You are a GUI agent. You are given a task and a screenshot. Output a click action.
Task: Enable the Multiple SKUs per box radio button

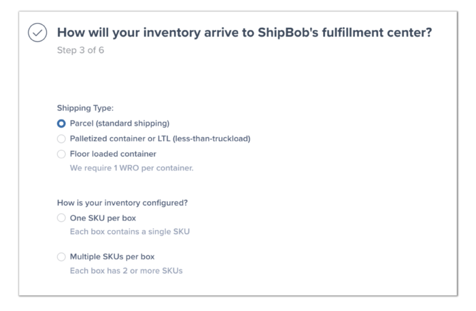[61, 257]
